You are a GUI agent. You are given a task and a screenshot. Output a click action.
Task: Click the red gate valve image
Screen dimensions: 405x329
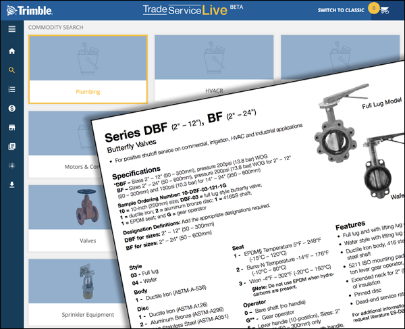coord(87,207)
